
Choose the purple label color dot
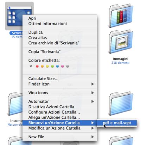[63, 66]
